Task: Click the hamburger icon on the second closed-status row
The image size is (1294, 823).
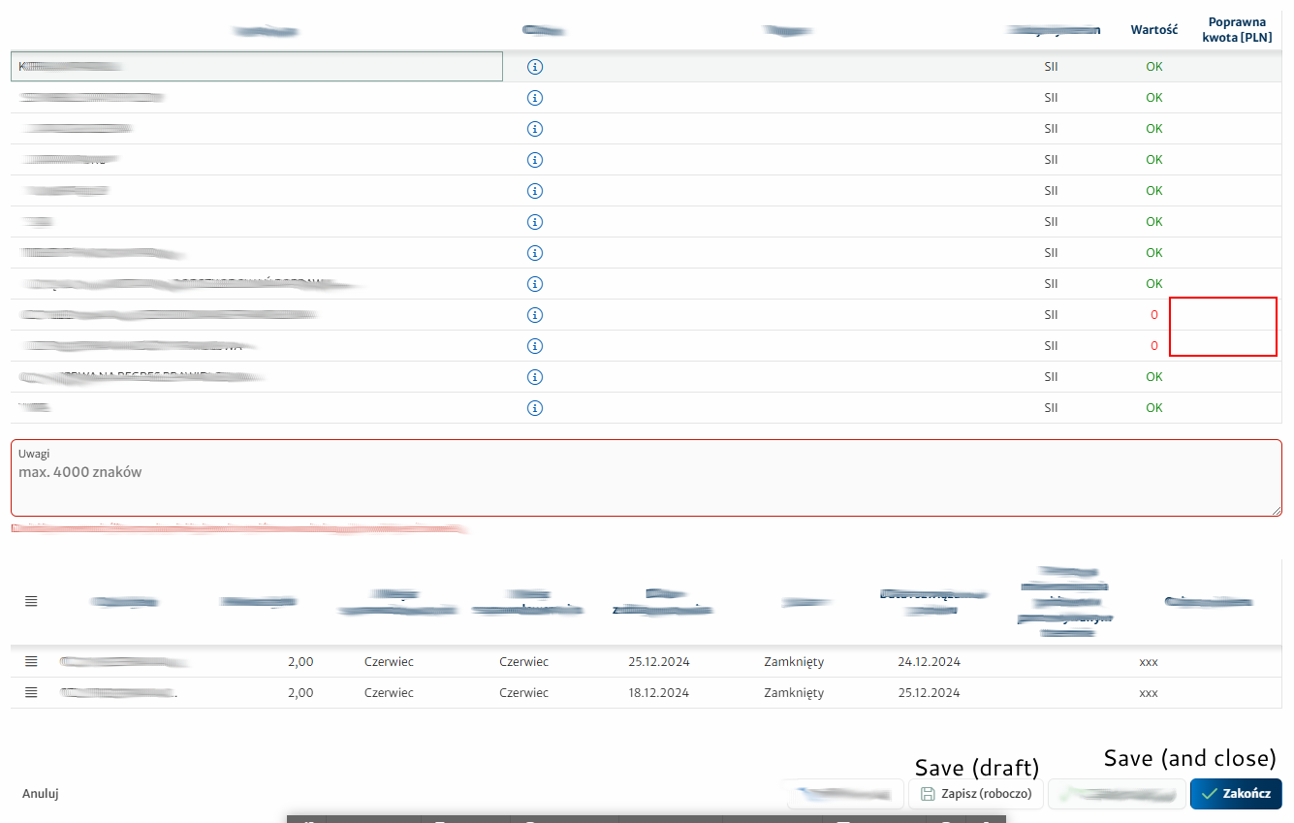Action: (x=30, y=692)
